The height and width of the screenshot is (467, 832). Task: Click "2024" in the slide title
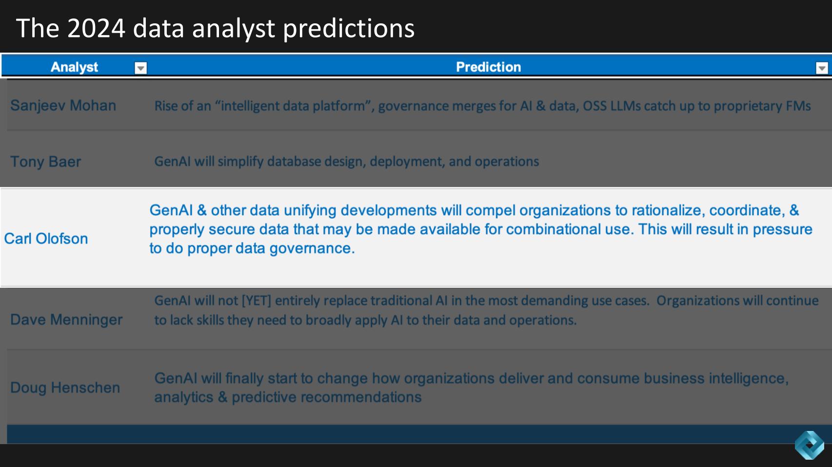click(96, 28)
